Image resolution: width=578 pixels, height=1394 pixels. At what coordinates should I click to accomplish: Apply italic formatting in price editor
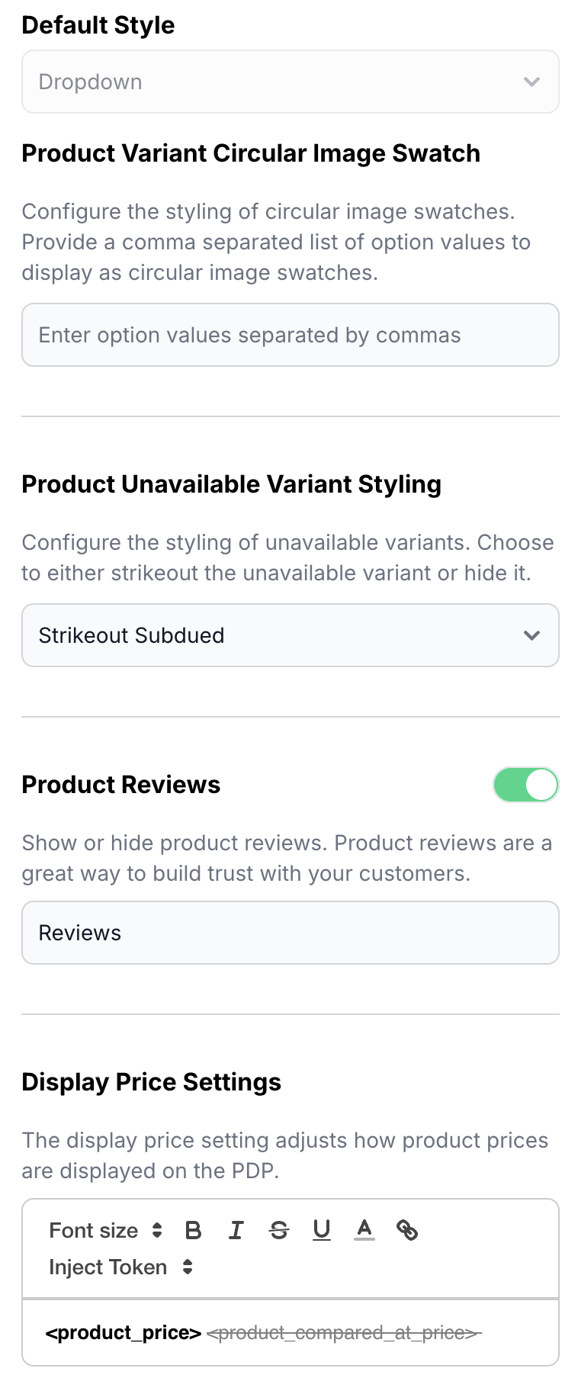[236, 1230]
